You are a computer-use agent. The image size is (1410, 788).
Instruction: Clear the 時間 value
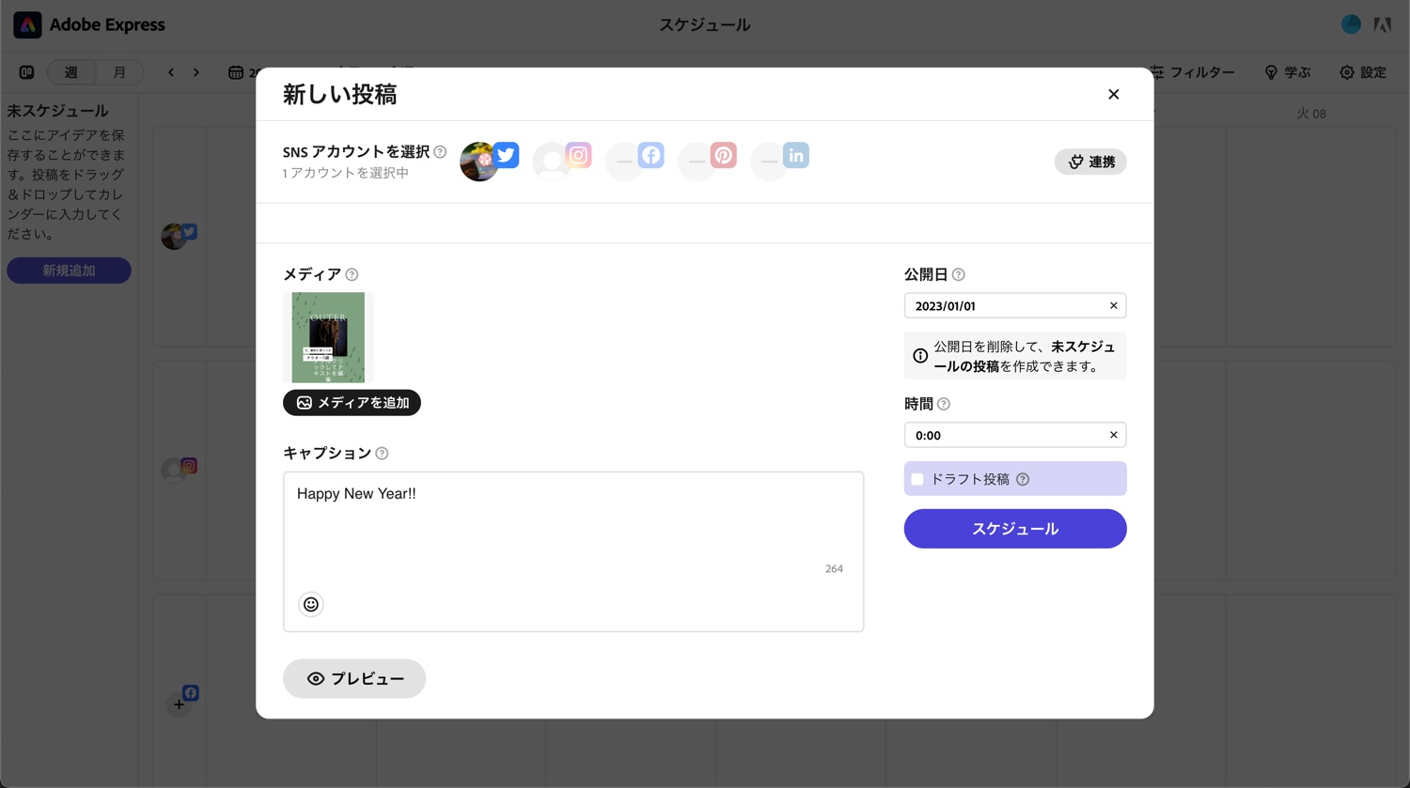coord(1114,435)
